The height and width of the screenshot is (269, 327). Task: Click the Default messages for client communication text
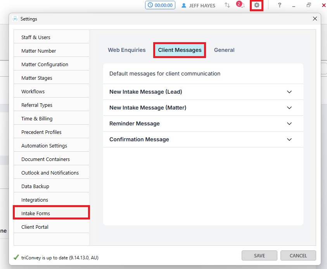165,74
